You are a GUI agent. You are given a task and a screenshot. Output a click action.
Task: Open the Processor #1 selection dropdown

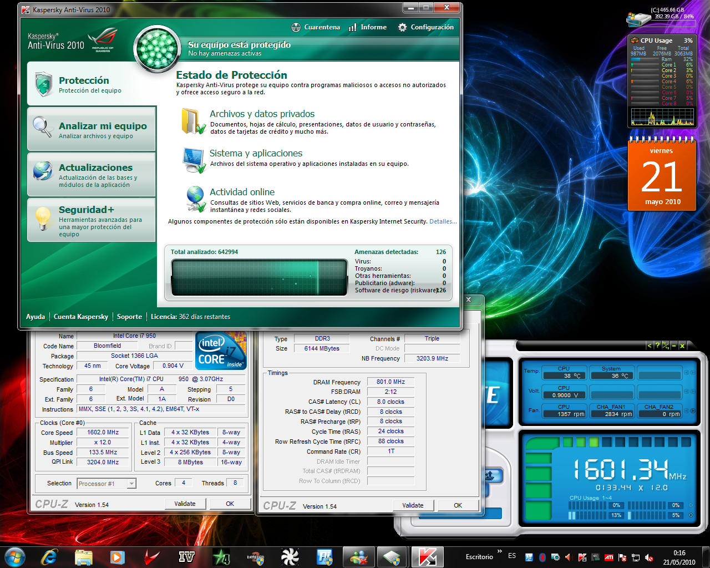tap(131, 484)
